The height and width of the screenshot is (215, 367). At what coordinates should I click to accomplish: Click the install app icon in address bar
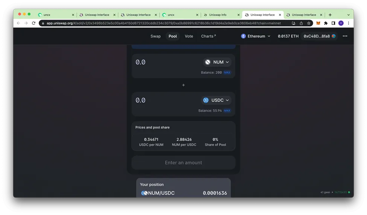pos(294,23)
